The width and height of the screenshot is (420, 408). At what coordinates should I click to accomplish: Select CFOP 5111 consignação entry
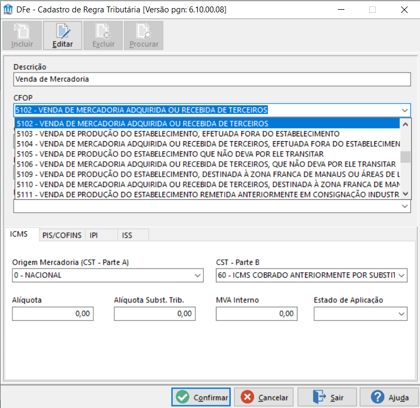(207, 195)
